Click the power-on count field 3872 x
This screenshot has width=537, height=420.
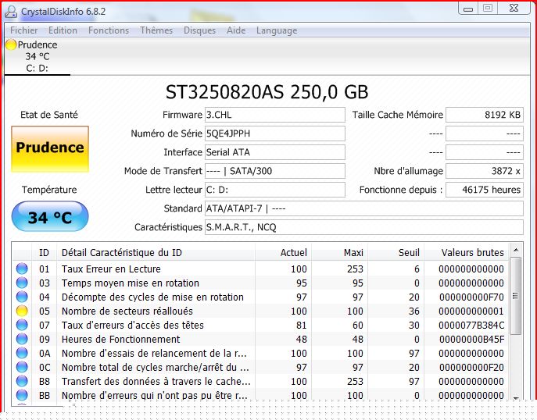[485, 171]
